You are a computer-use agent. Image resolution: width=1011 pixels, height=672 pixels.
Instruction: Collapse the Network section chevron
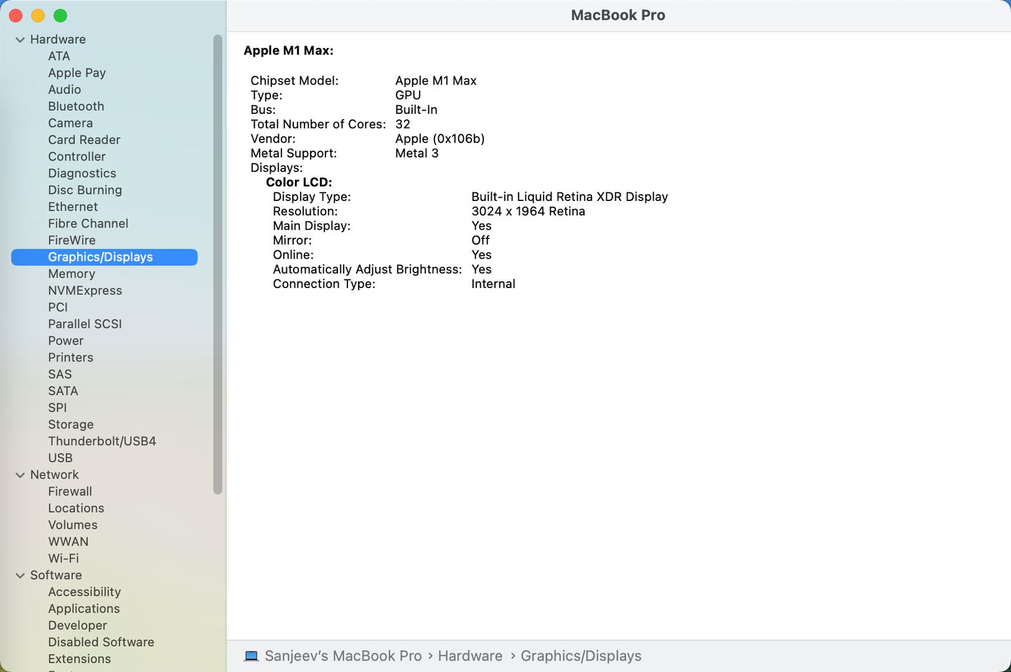point(20,475)
